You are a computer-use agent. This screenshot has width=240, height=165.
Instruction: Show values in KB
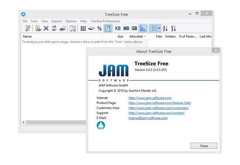[118, 28]
